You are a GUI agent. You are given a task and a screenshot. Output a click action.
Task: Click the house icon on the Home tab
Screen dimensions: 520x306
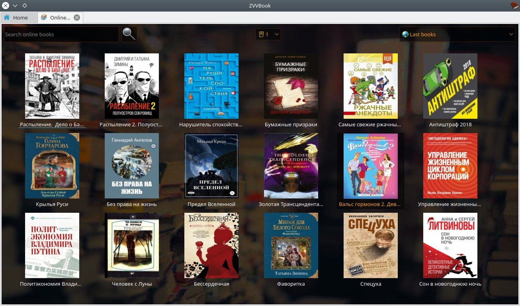tap(7, 18)
